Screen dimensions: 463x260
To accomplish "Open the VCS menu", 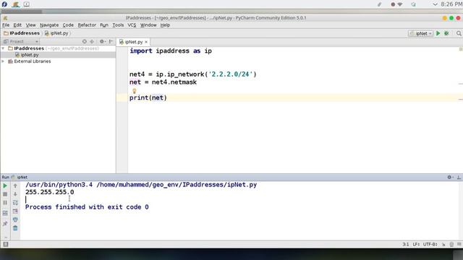I will tap(132, 25).
